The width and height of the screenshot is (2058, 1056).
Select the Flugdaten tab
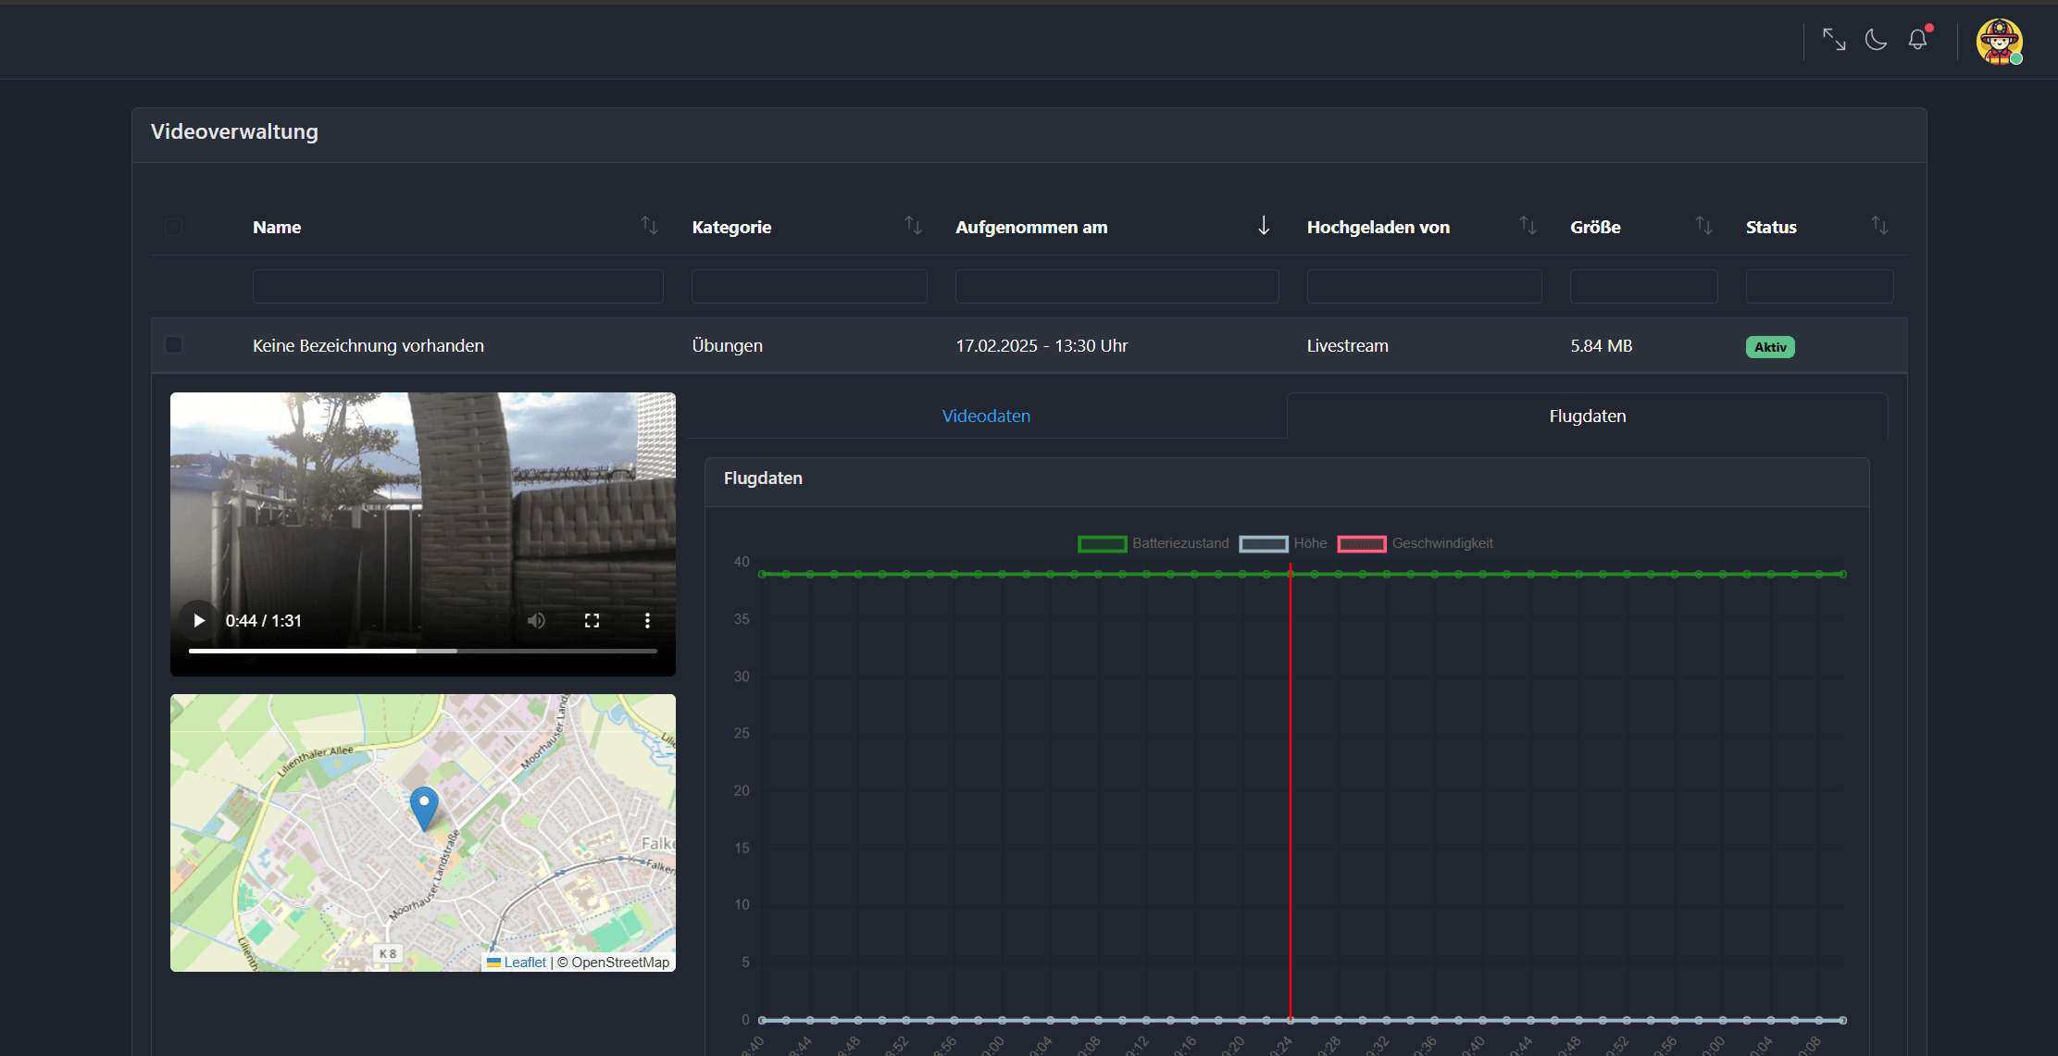1587,416
